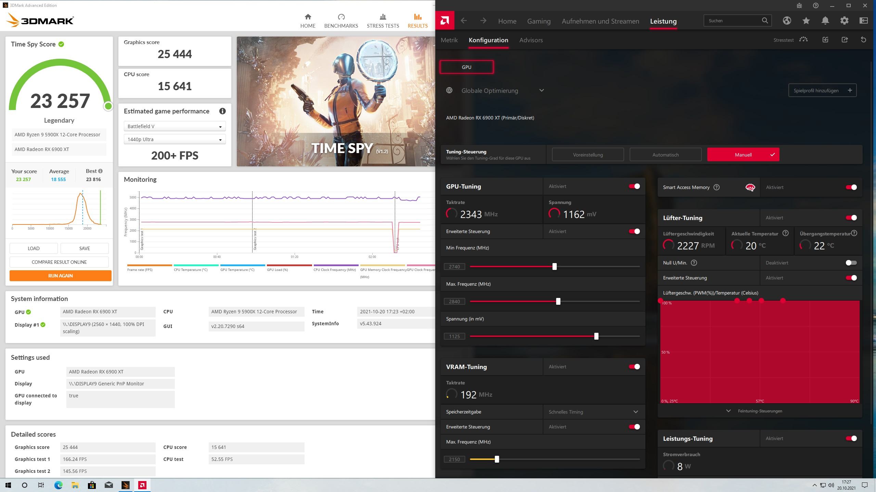Click the Min Frequenz slider handle
This screenshot has width=876, height=492.
554,266
